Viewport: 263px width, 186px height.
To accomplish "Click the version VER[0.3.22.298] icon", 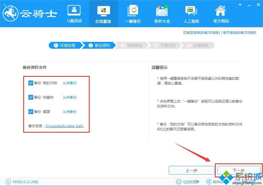I will (8, 182).
